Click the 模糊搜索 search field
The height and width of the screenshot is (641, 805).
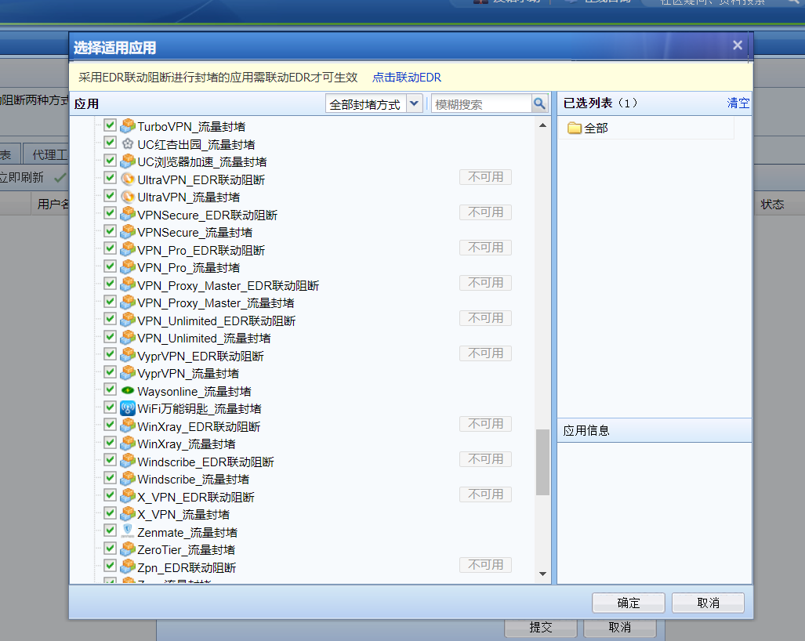[481, 104]
